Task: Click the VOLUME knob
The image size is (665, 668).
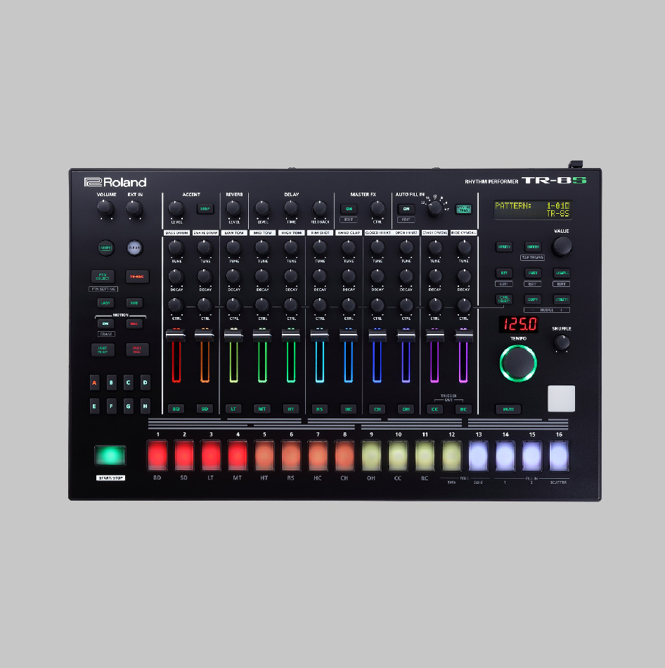Action: tap(105, 208)
